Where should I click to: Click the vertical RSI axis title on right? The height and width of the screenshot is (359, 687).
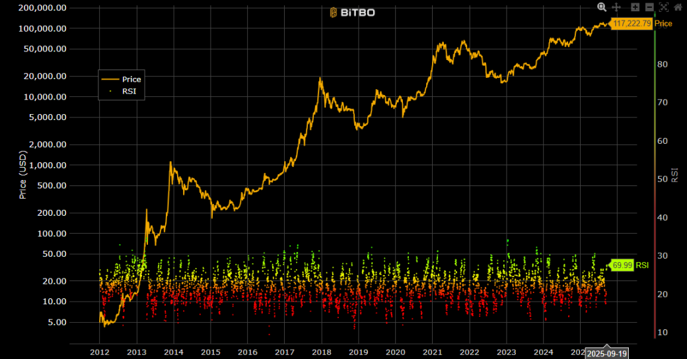coord(674,175)
